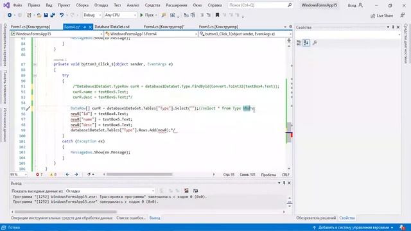
Task: Click the comment-out selection toolbar icon
Action: click(202, 15)
